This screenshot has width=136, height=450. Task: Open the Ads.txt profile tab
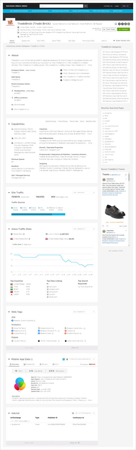104,41
